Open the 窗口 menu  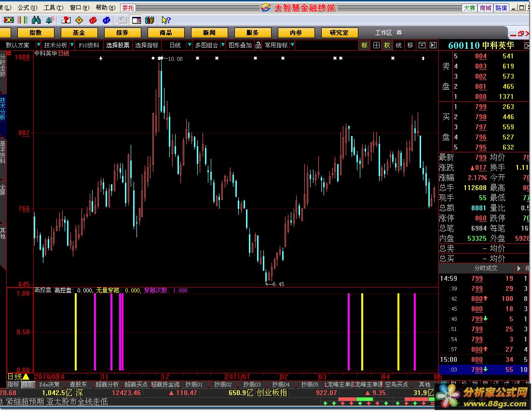[x=80, y=7]
